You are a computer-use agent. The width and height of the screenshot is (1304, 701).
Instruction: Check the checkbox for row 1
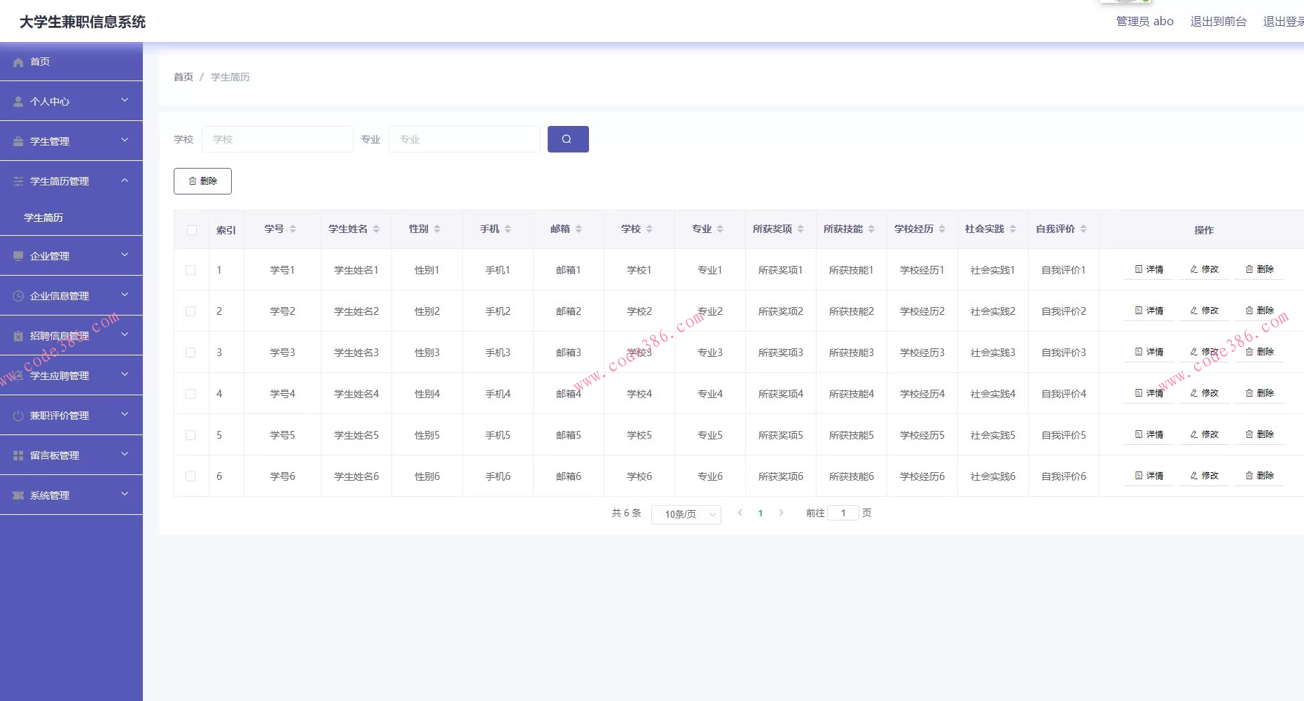pos(190,270)
